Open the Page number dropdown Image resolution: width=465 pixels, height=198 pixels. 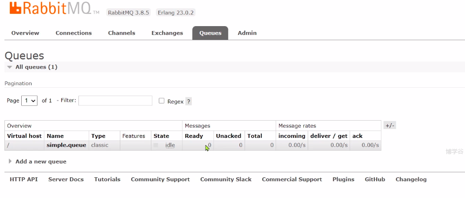(30, 100)
